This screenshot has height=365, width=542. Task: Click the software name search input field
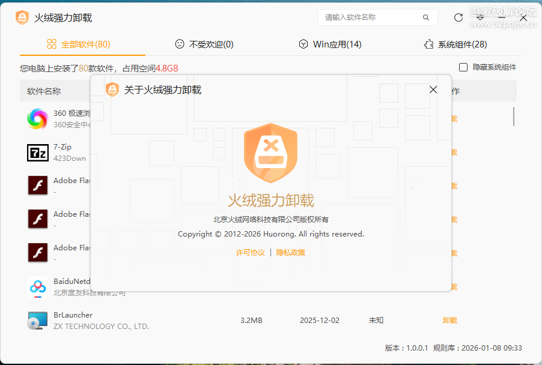click(x=373, y=17)
